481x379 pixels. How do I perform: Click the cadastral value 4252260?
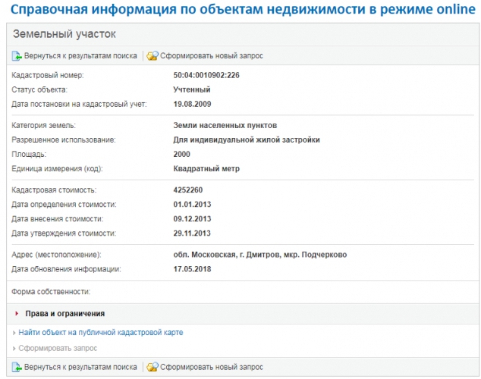[x=187, y=190]
